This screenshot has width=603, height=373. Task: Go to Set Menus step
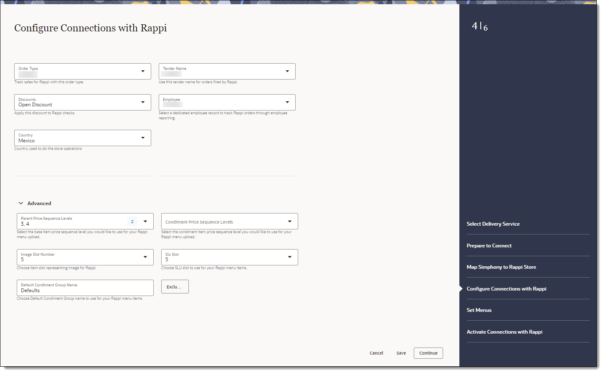click(479, 310)
